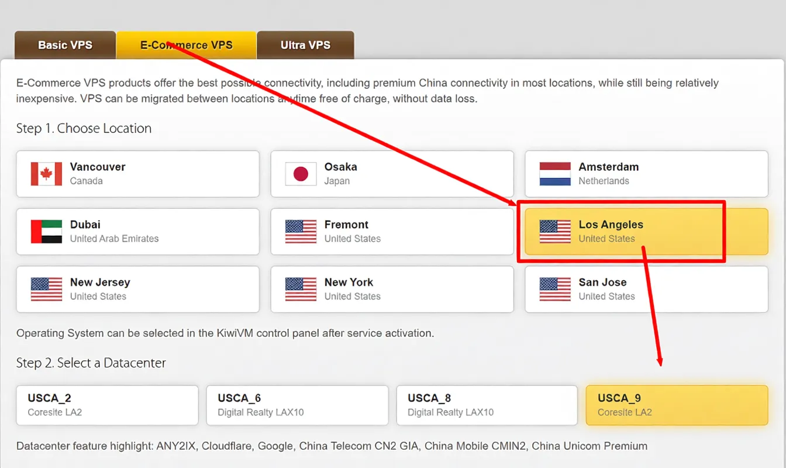Select the USCA_9 Coresite LA2 datacenter
This screenshot has width=786, height=468.
pyautogui.click(x=677, y=405)
